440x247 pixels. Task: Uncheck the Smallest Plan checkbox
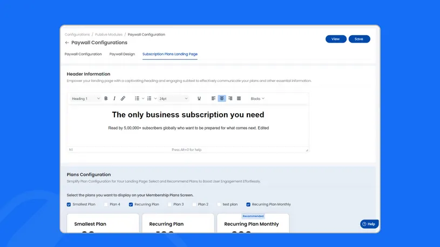[69, 204]
